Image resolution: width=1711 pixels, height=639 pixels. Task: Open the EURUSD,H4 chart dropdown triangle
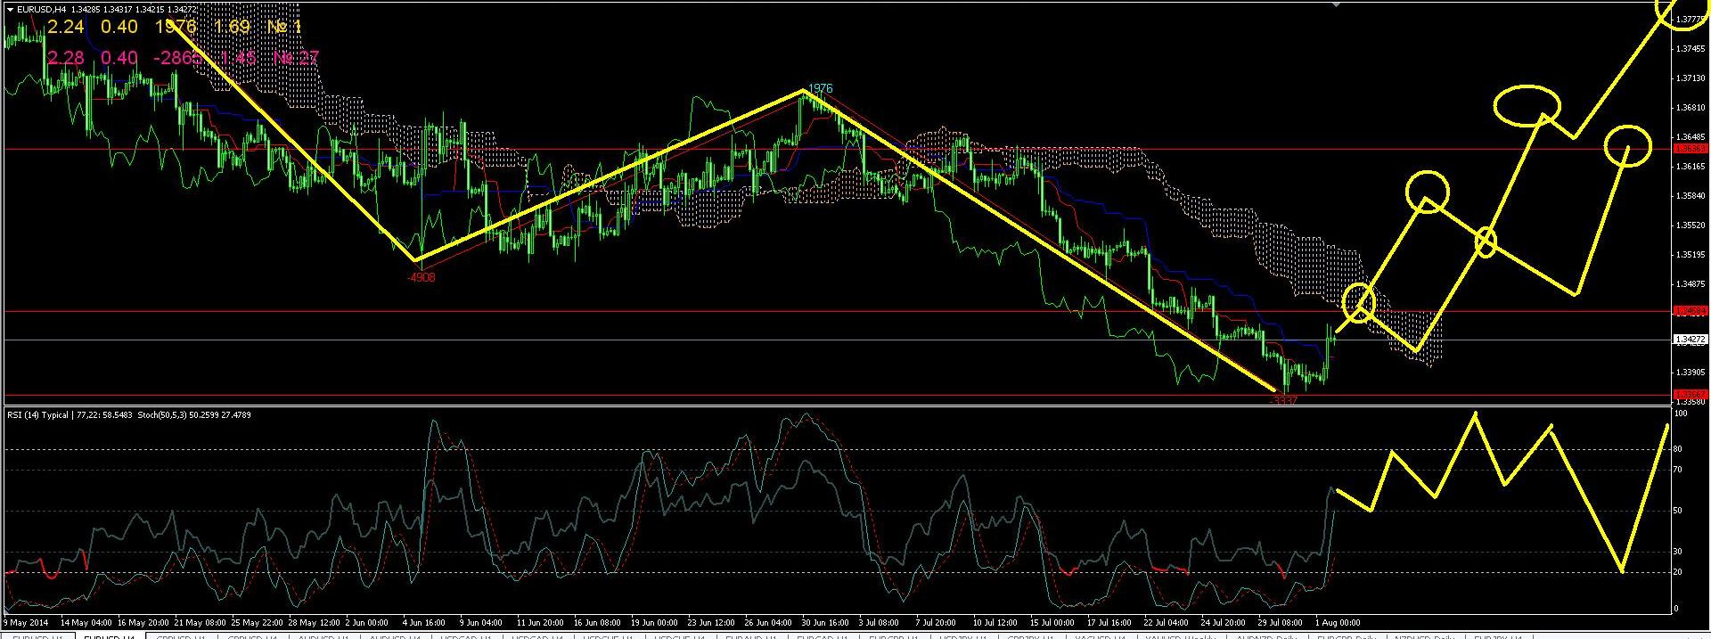(10, 9)
